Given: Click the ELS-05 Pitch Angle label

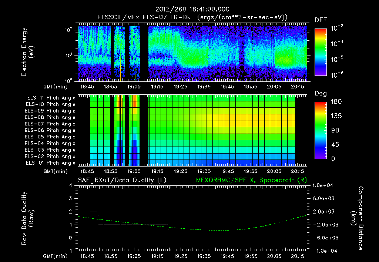Looking at the screenshot, I should (x=50, y=137).
